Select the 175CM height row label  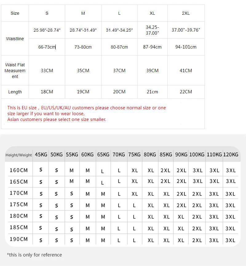[x=19, y=205]
